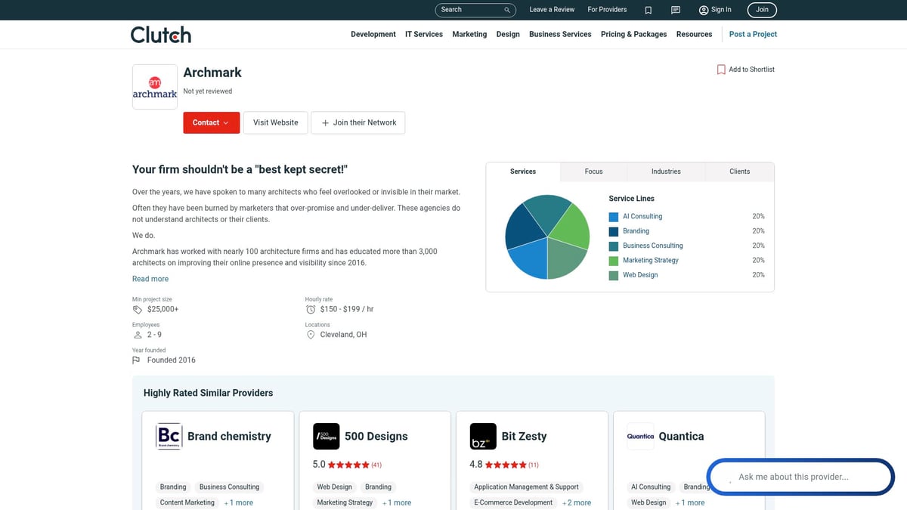This screenshot has height=510, width=907.
Task: Click the Marketing Strategy color swatch
Action: click(x=614, y=261)
